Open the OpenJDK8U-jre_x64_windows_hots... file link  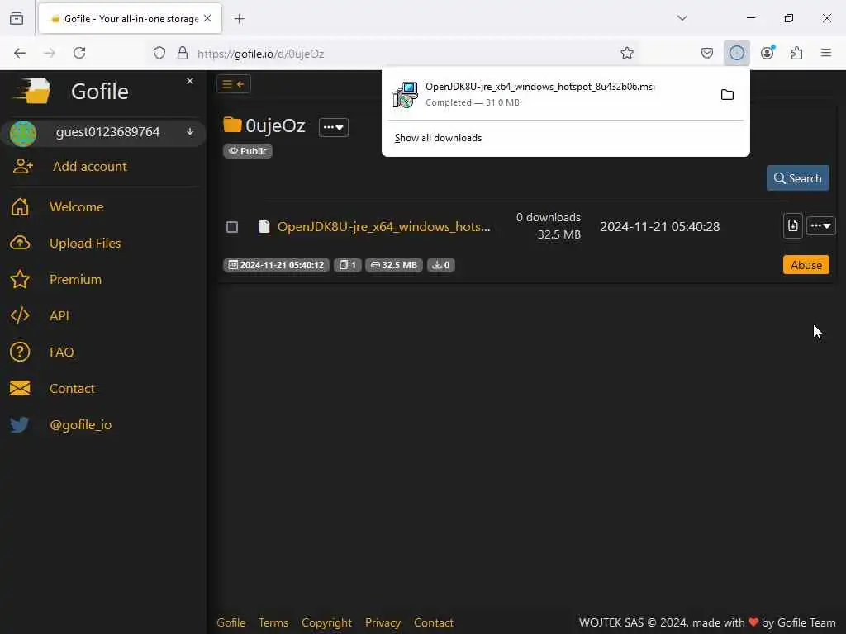coord(383,226)
